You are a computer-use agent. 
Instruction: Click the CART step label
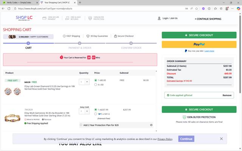28,48
